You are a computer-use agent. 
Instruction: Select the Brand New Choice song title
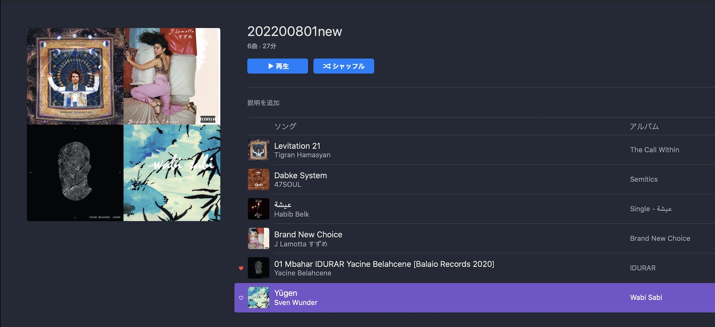pyautogui.click(x=308, y=234)
